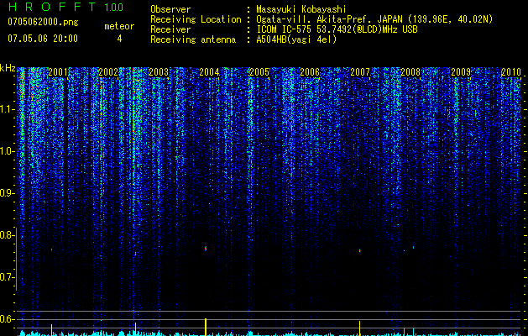The image size is (528, 336).
Task: Click the yellow detection bar under 2007
Action: [x=359, y=328]
